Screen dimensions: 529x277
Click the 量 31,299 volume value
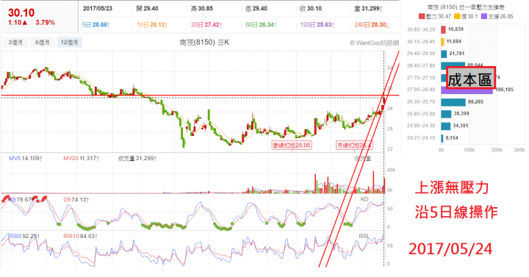click(x=368, y=8)
